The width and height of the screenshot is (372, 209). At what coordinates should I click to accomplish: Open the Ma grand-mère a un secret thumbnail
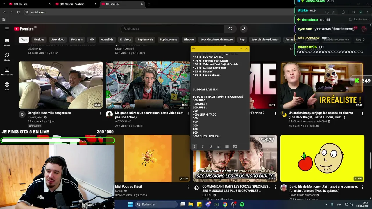tap(148, 85)
